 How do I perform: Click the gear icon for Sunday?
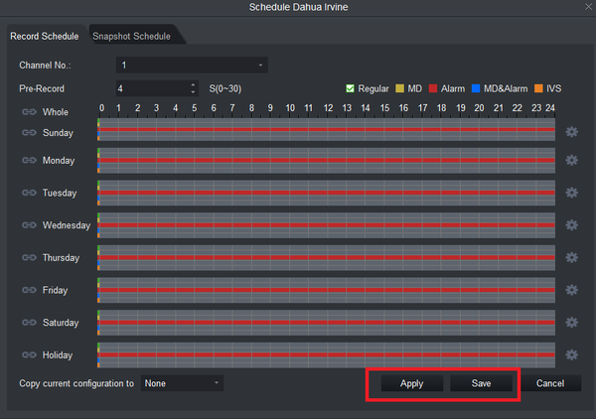pyautogui.click(x=571, y=132)
